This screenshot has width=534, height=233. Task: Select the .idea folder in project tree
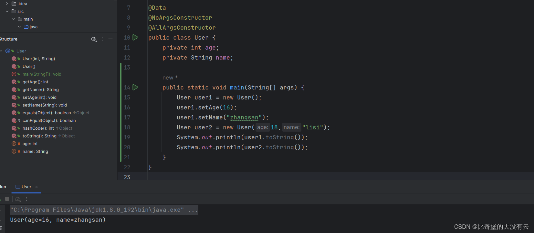(19, 4)
